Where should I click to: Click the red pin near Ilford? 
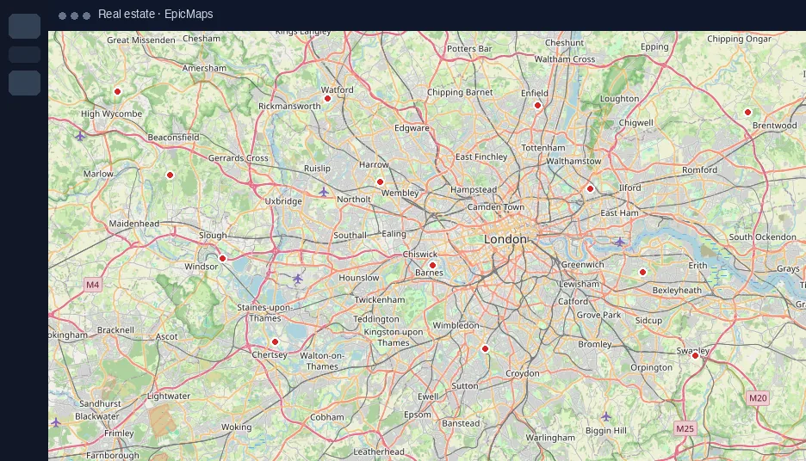[x=590, y=189]
